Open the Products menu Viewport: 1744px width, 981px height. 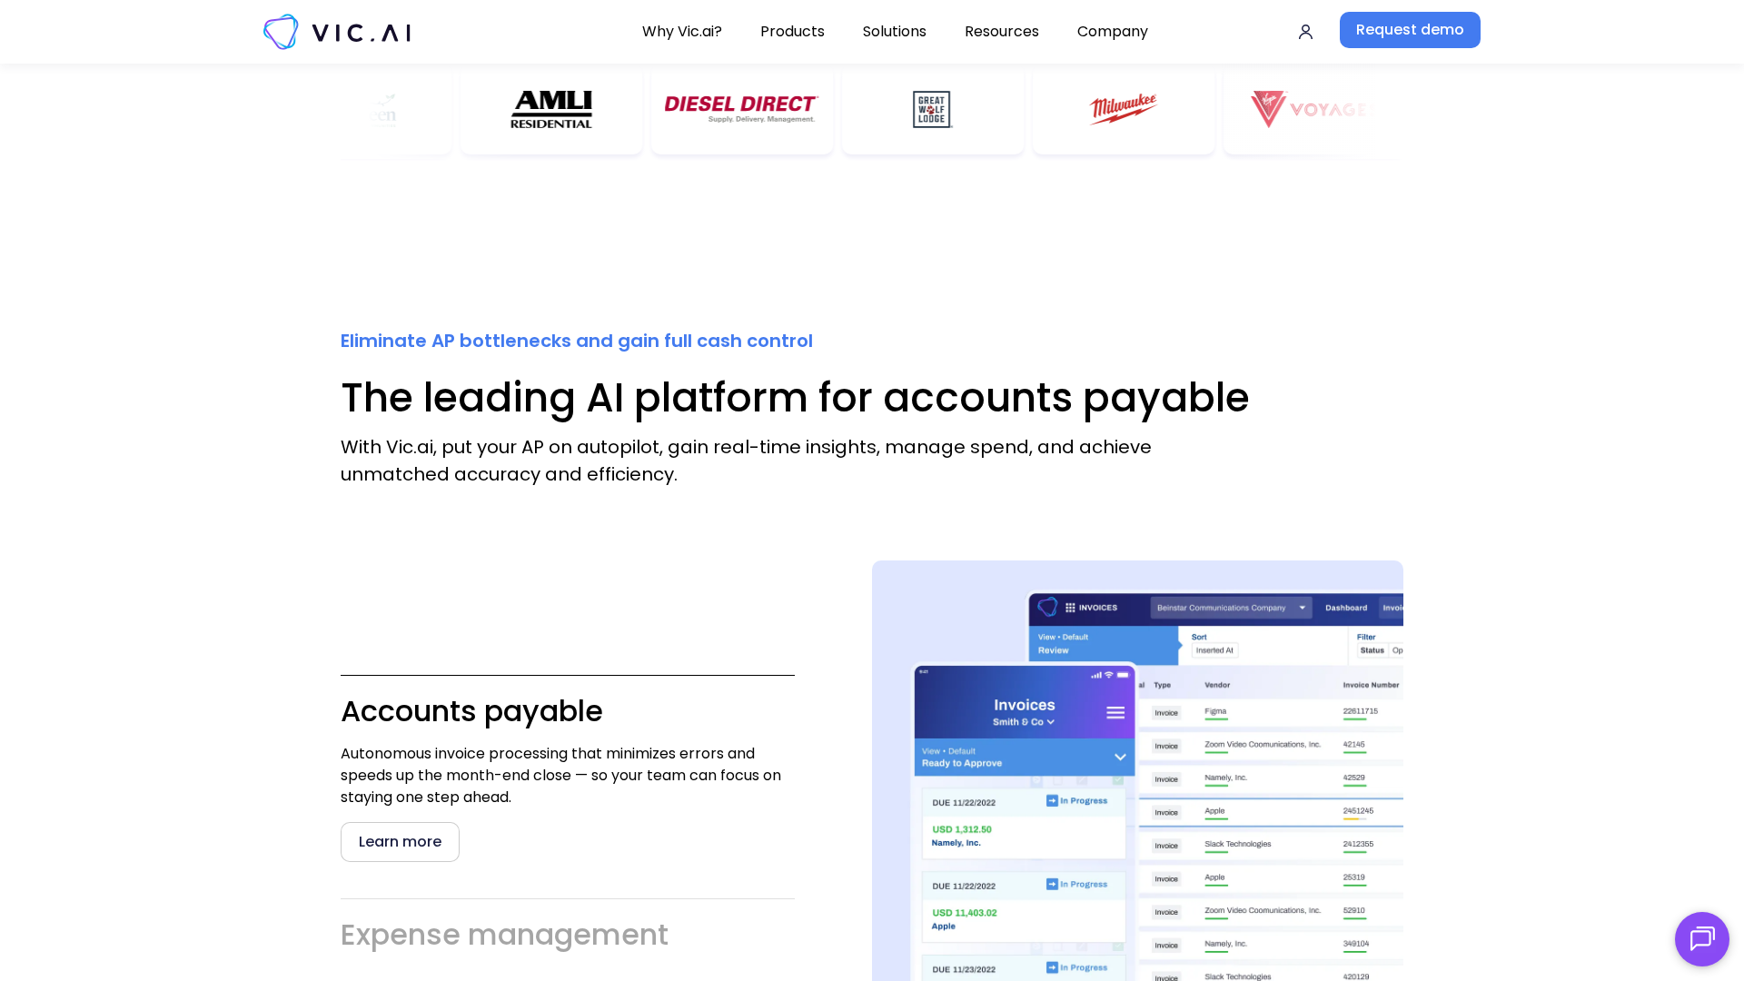point(792,32)
